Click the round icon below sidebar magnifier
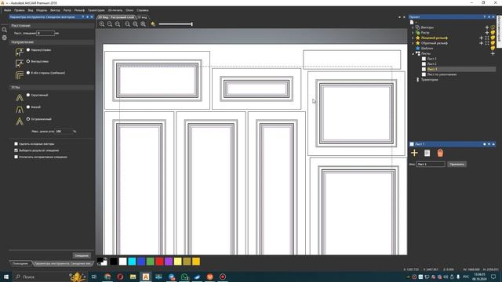 (4, 38)
